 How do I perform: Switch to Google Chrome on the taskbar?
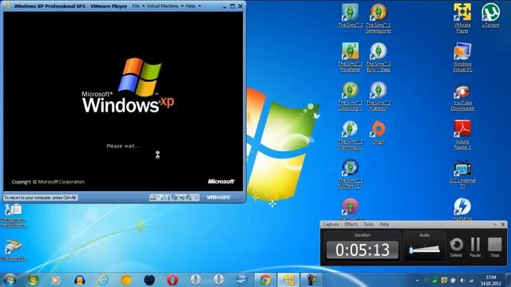pyautogui.click(x=265, y=280)
